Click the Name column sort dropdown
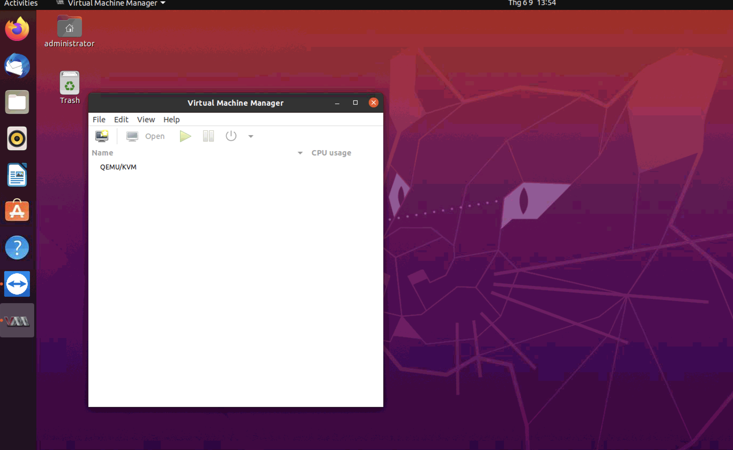 pos(299,153)
